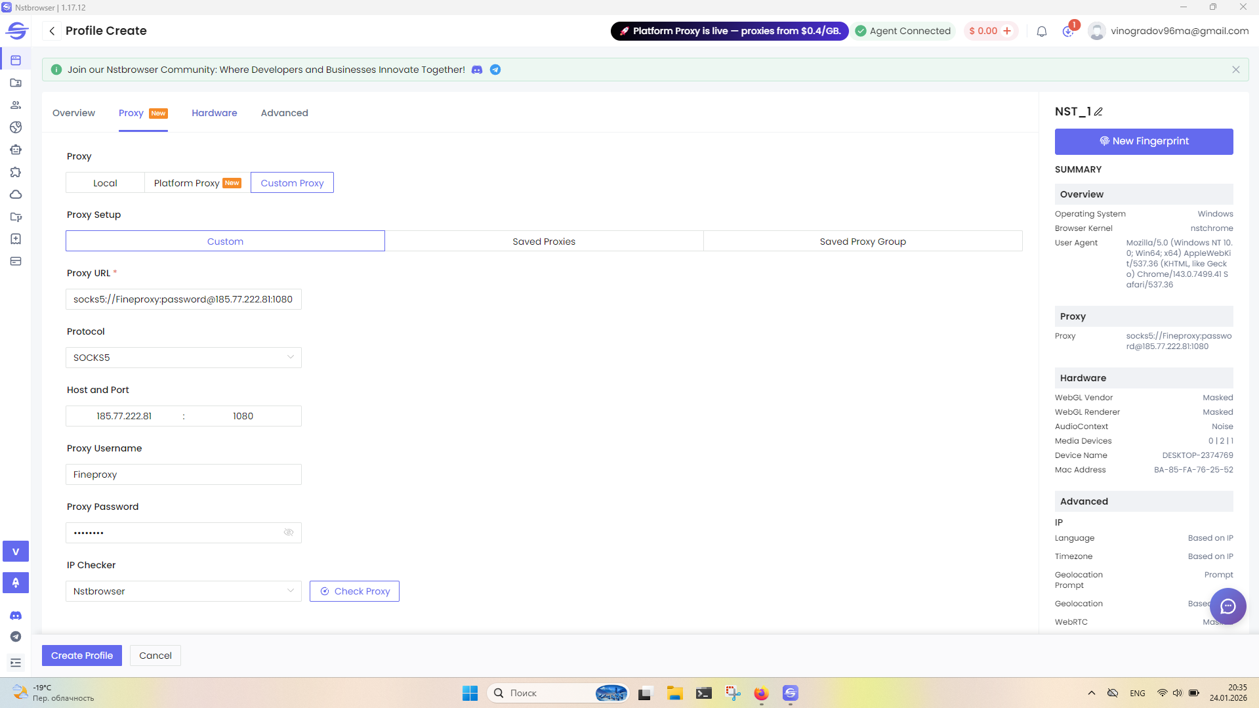1259x708 pixels.
Task: Switch to the Overview tab
Action: click(73, 113)
